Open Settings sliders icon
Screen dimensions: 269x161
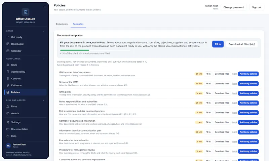(8, 122)
